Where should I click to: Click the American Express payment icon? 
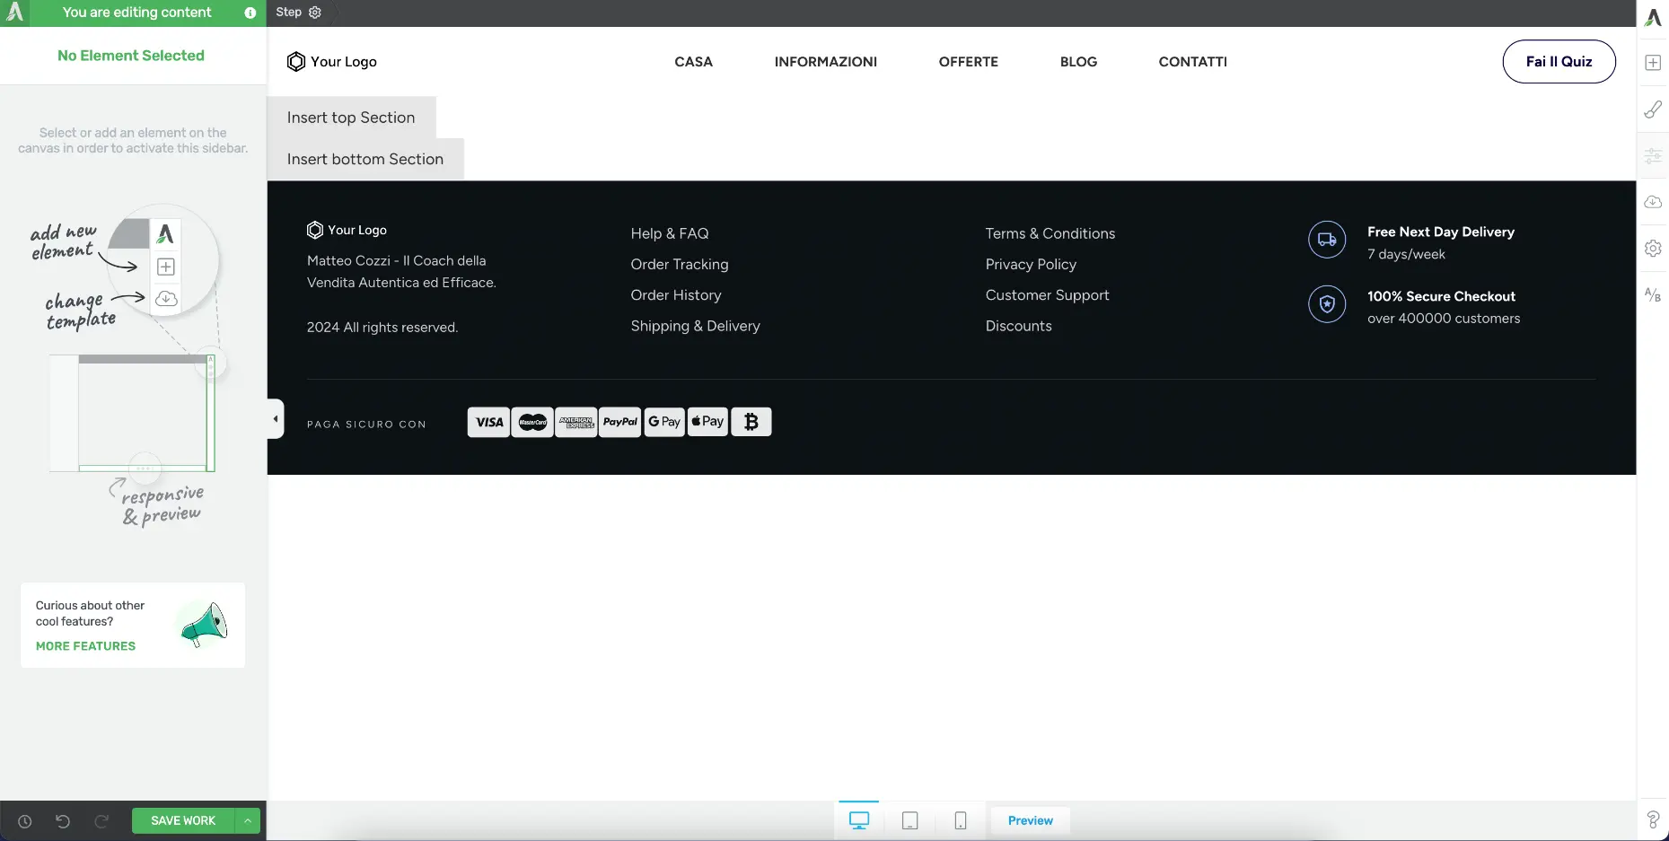576,422
